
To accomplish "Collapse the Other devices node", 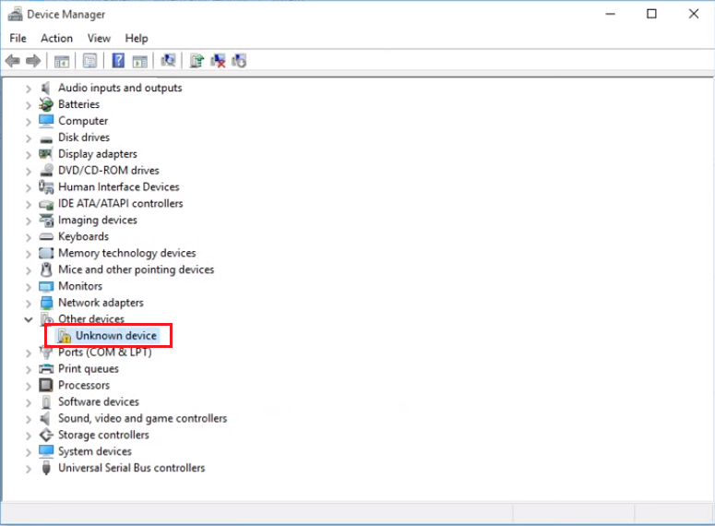I will tap(29, 319).
